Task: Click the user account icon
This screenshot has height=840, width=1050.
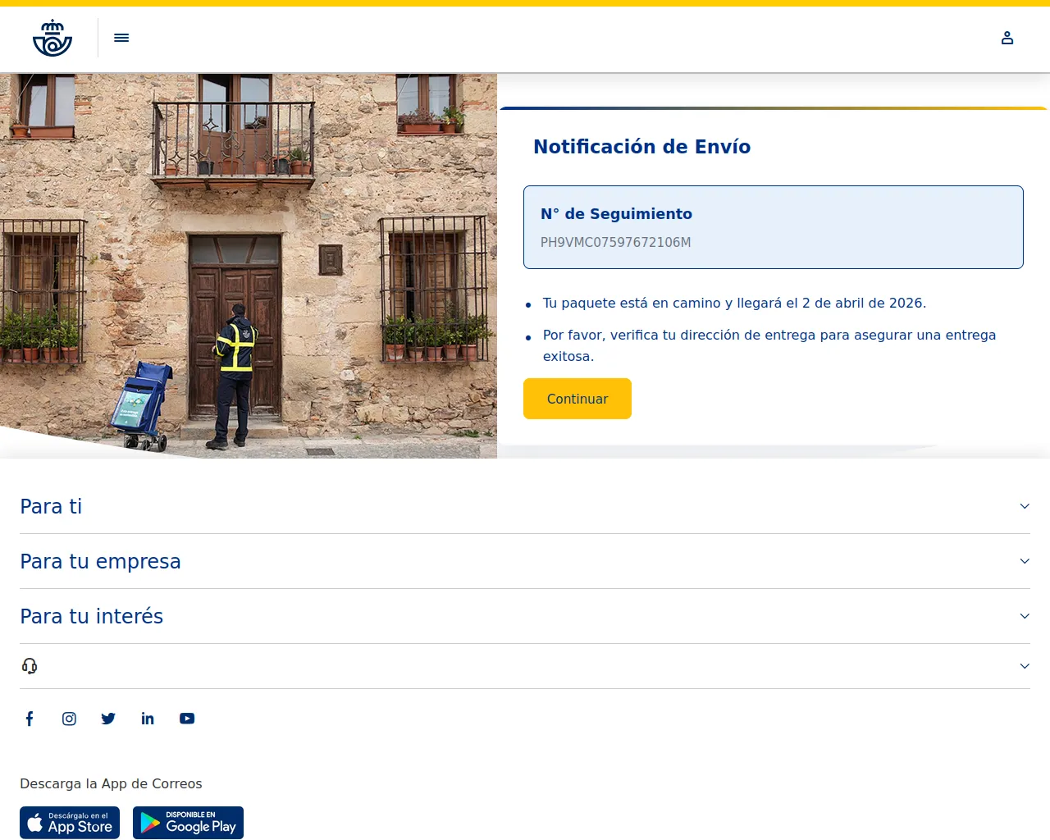Action: coord(1007,38)
